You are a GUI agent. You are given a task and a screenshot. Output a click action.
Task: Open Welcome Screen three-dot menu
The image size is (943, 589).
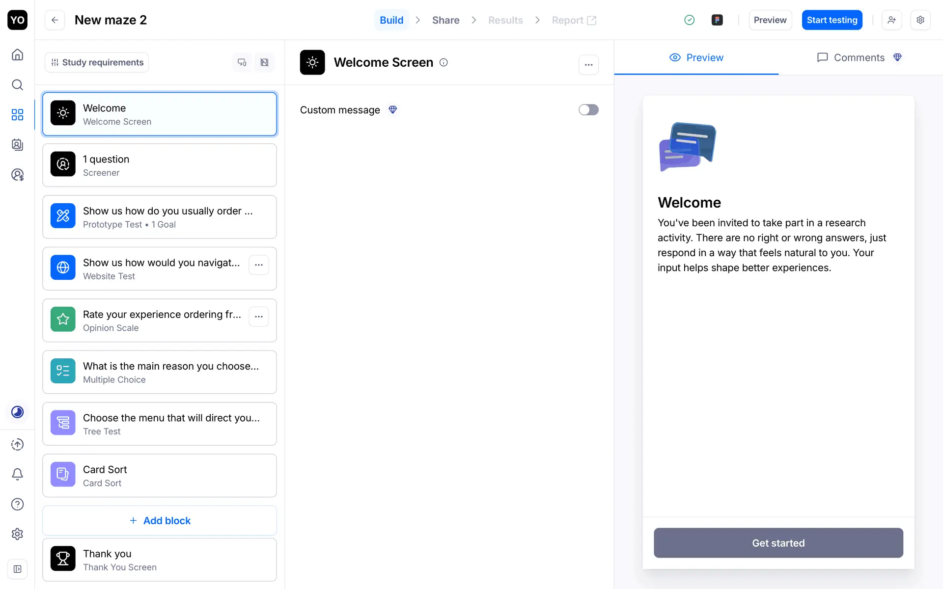pyautogui.click(x=588, y=65)
